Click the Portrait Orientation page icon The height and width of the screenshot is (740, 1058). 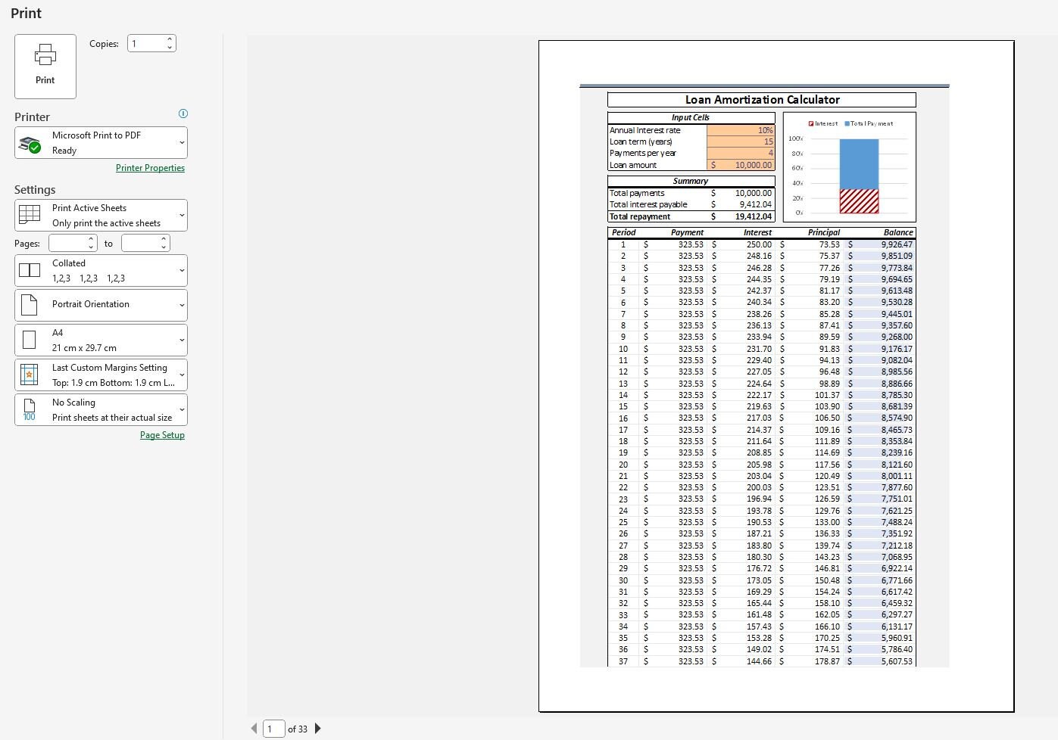(x=29, y=304)
